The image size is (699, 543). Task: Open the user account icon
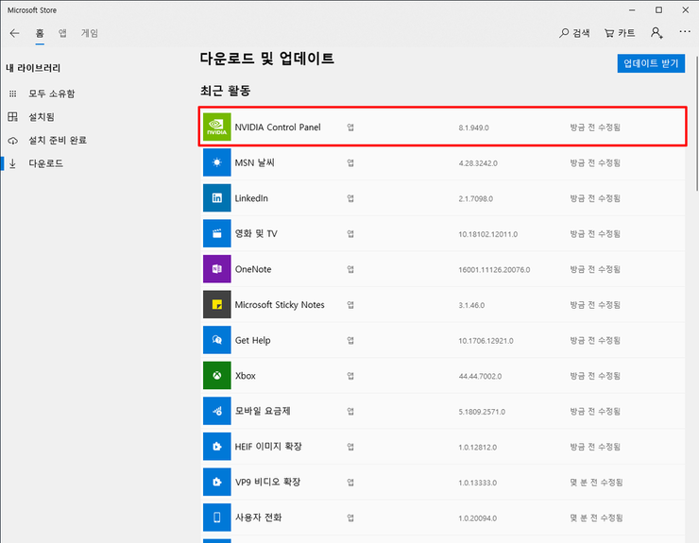pos(656,32)
